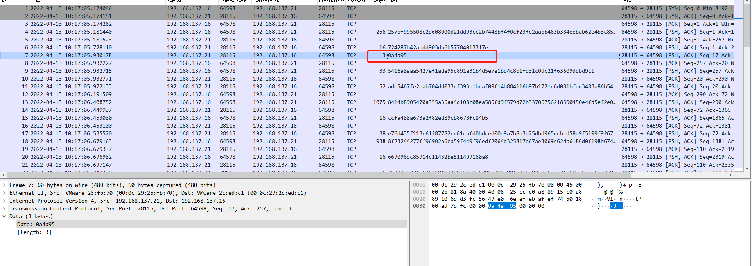Click the scroll-right arrow of packet list
This screenshot has height=266, width=752.
pyautogui.click(x=730, y=175)
